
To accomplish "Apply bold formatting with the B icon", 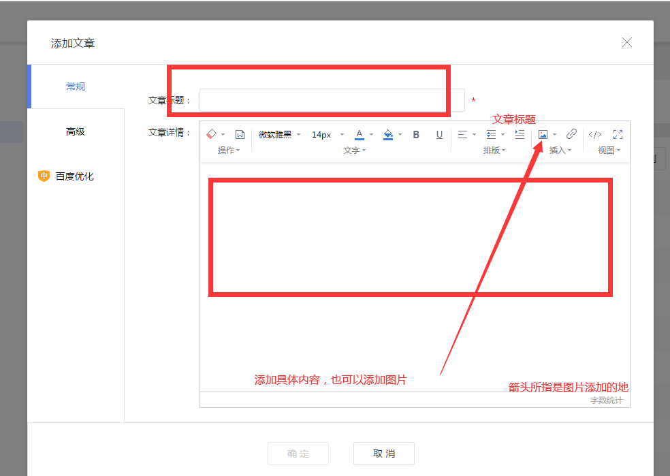I will [415, 134].
